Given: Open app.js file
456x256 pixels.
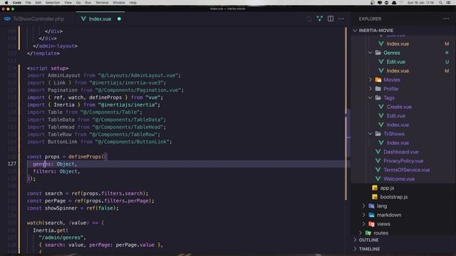Looking at the screenshot, I should (x=387, y=188).
